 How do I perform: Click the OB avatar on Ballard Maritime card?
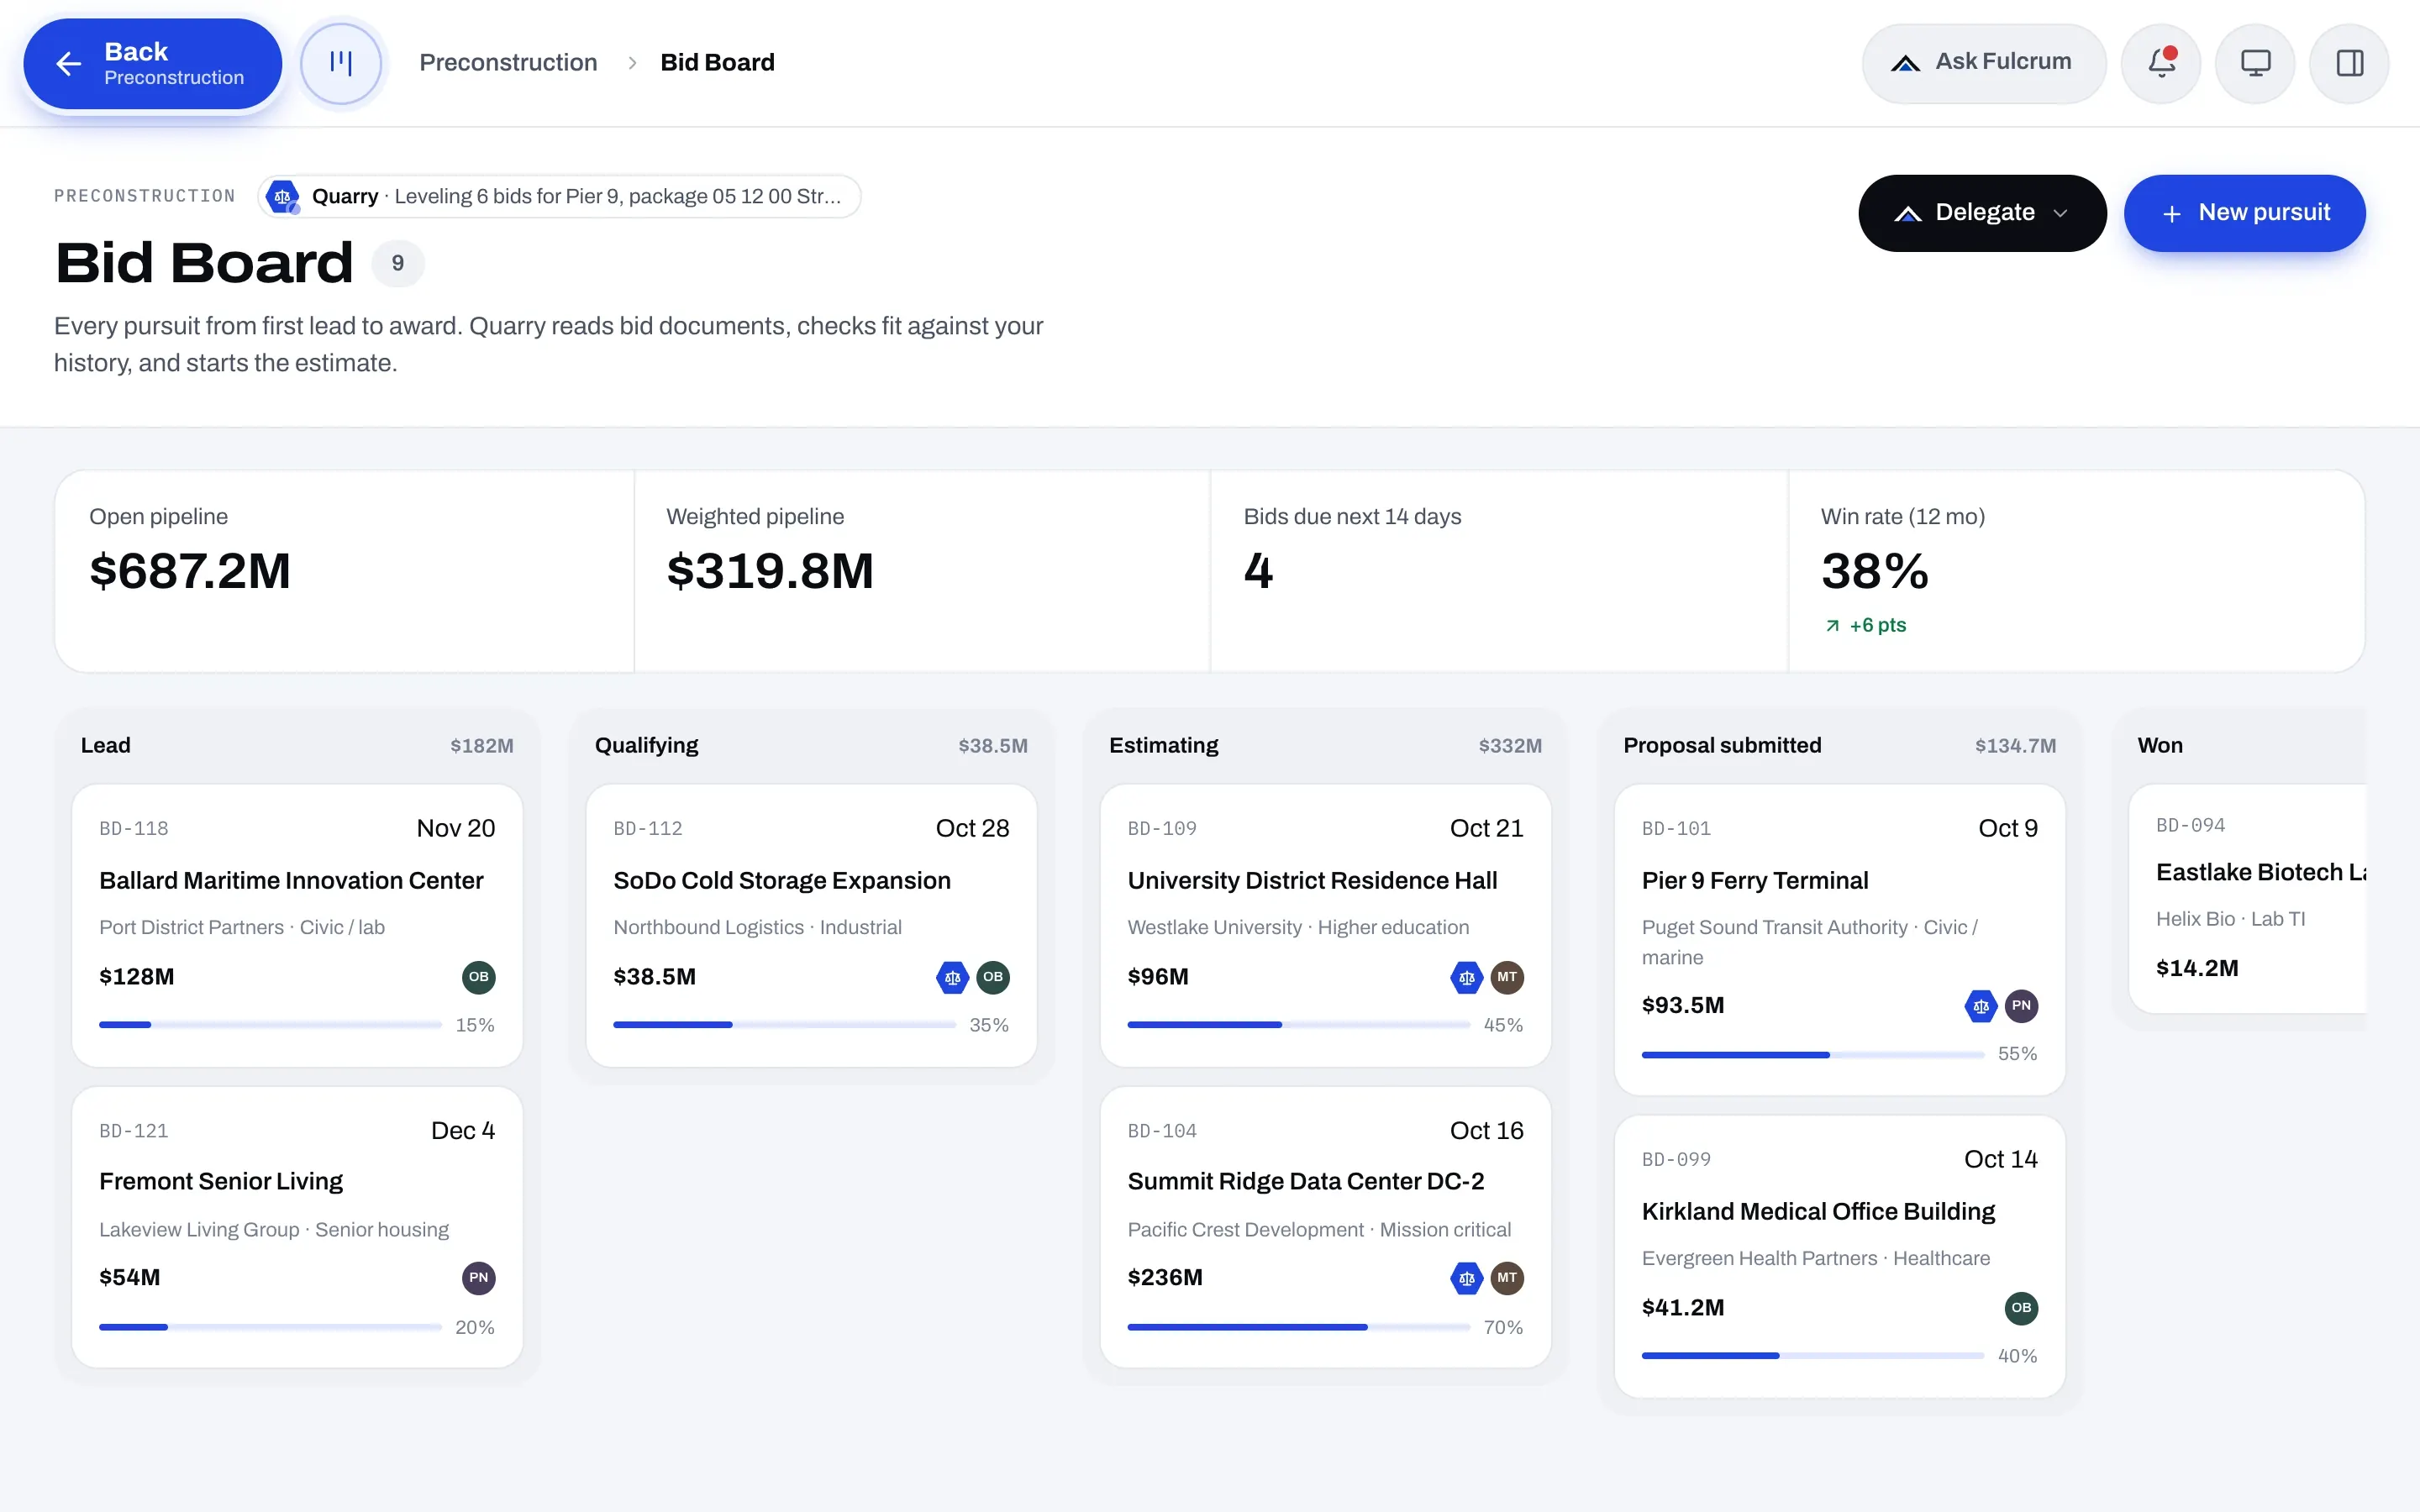coord(479,977)
